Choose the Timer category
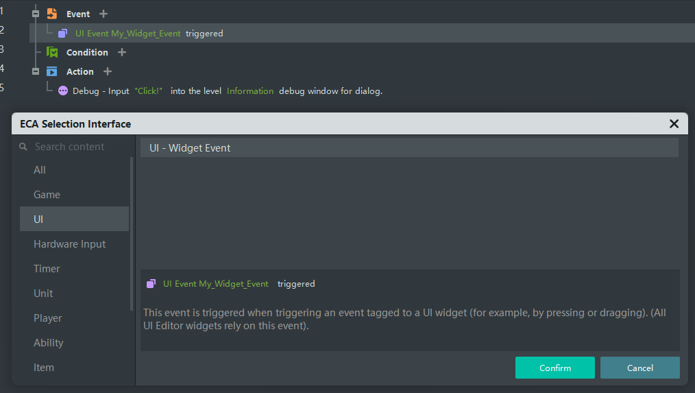695x393 pixels. (x=47, y=269)
